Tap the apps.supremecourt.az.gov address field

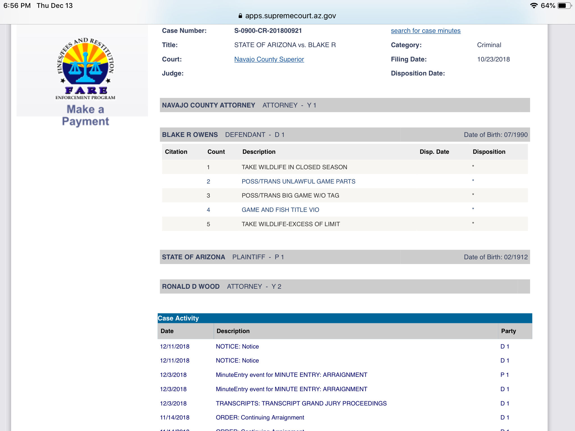pyautogui.click(x=287, y=16)
